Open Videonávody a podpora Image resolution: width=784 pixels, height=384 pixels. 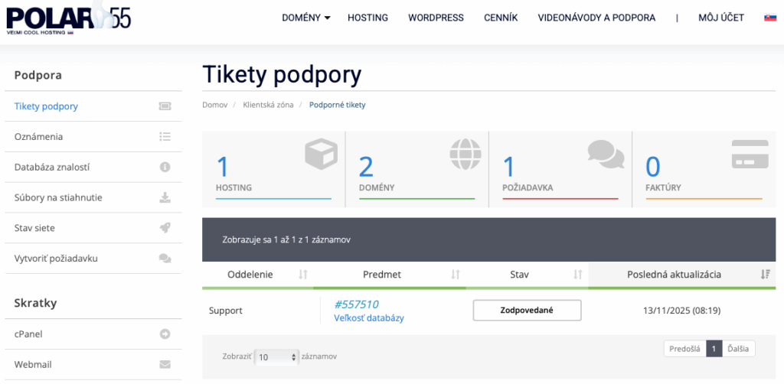[x=596, y=18]
